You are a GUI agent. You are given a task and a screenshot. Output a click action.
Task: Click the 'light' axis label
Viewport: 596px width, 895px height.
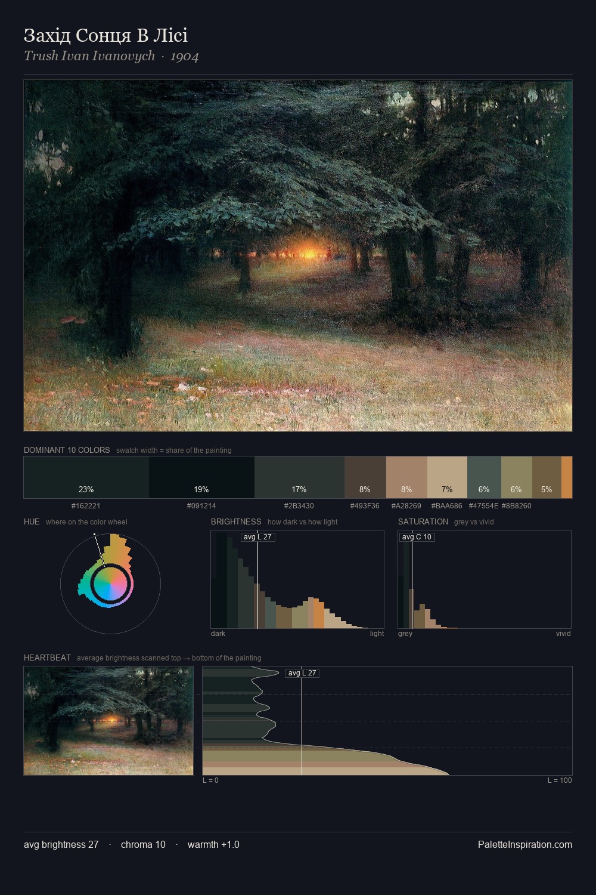(x=377, y=634)
